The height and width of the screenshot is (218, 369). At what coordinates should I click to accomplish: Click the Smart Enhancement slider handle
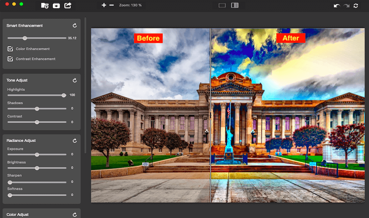click(x=25, y=38)
